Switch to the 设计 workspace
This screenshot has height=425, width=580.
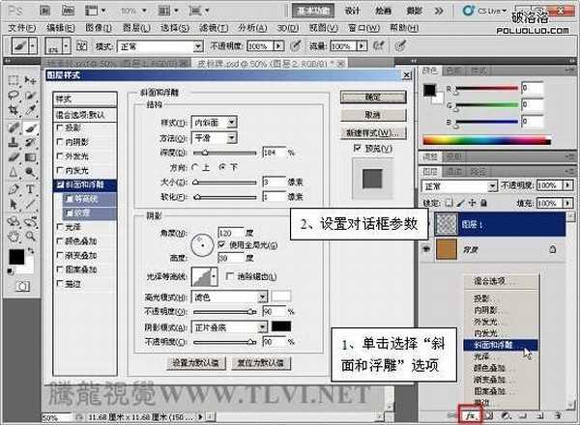352,11
